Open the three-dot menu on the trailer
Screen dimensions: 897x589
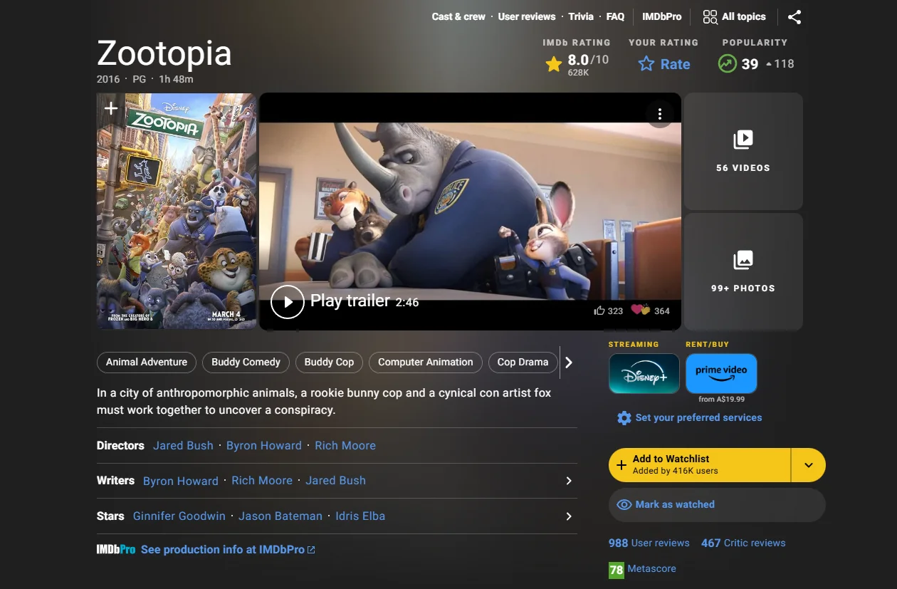click(x=659, y=113)
